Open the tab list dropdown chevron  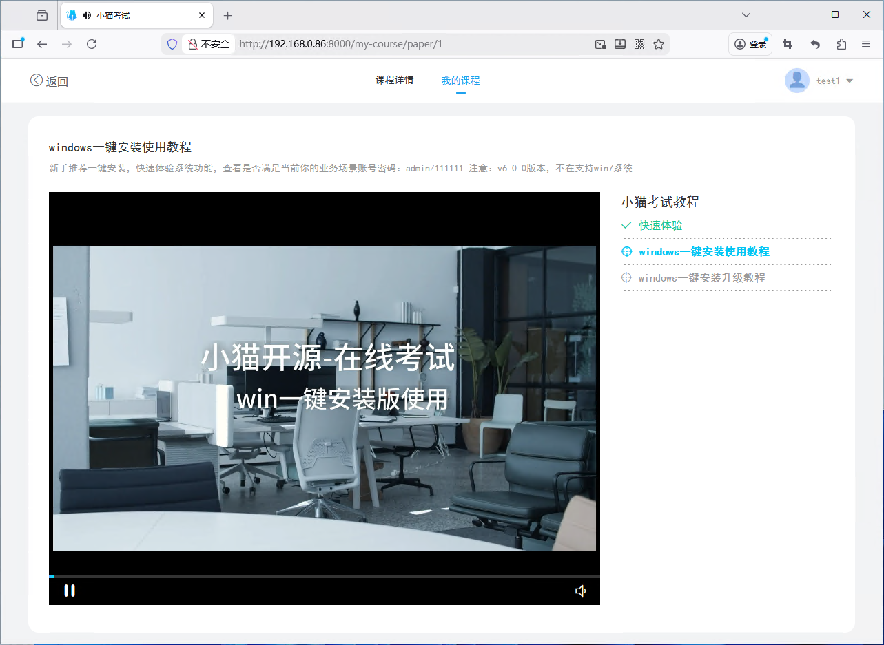click(x=746, y=14)
